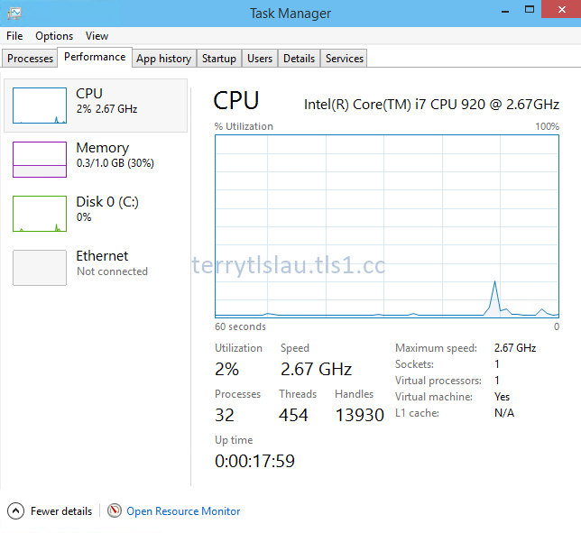Click the Utilization value 2%

(x=226, y=369)
